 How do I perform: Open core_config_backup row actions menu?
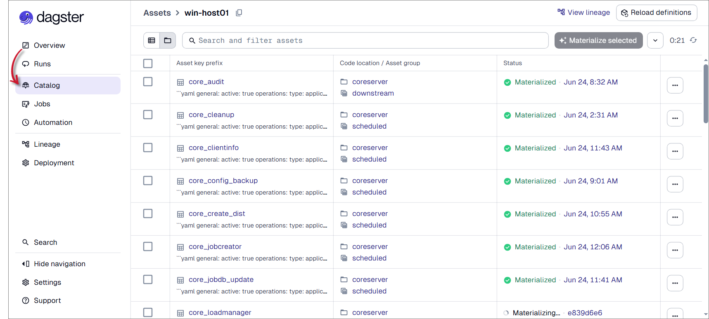(x=675, y=184)
